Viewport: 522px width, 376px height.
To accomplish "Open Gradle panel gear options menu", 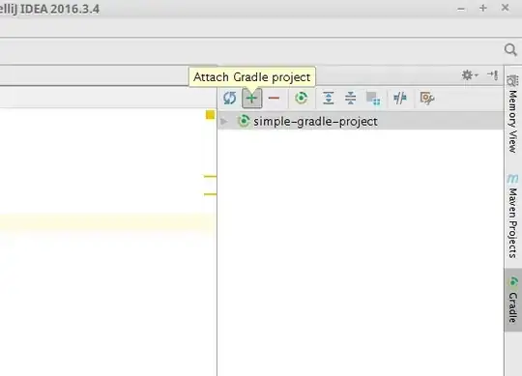I will point(470,75).
